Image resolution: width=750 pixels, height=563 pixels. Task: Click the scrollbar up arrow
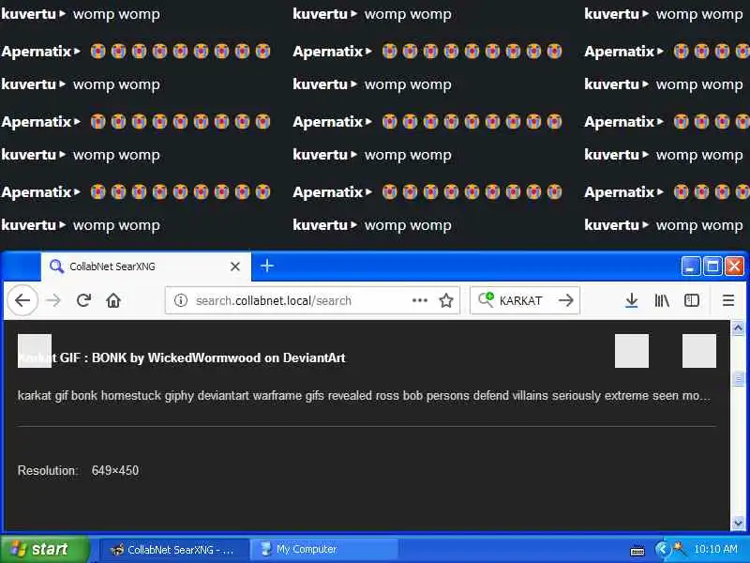click(738, 327)
